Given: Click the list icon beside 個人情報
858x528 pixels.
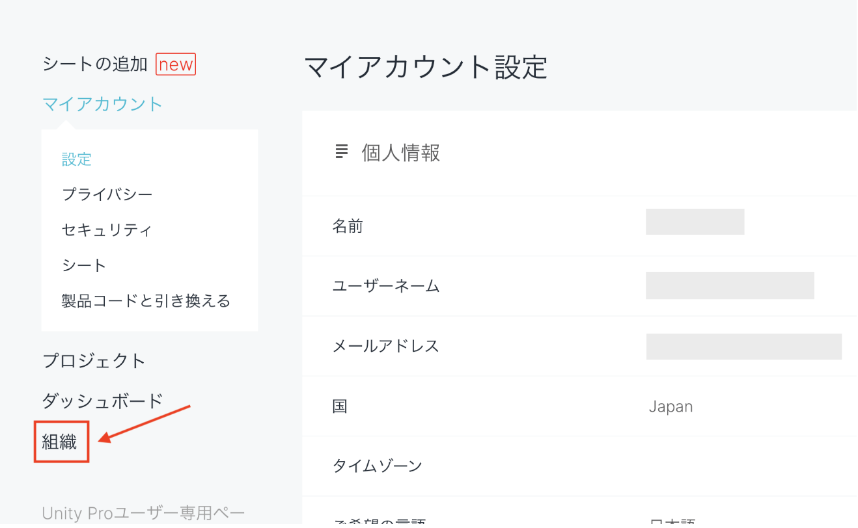Looking at the screenshot, I should coord(341,152).
